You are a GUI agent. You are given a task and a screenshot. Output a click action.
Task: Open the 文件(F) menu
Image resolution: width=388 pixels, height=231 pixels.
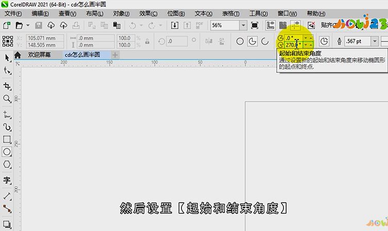click(13, 13)
